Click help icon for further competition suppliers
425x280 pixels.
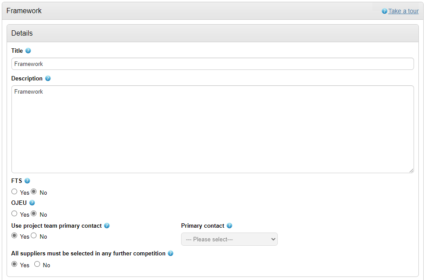171,253
